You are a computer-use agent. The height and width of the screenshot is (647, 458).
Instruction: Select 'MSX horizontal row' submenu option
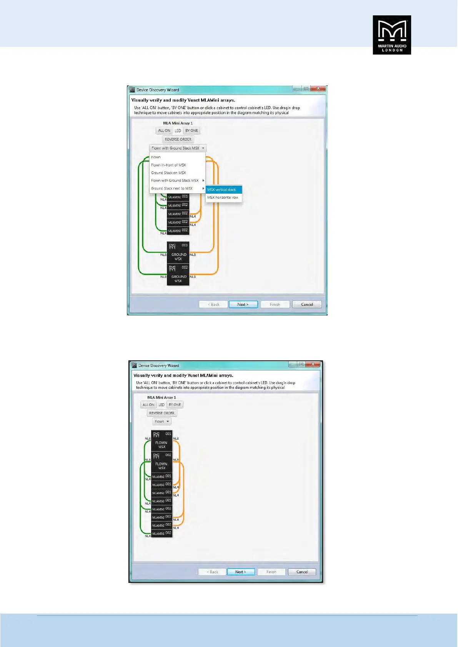coord(224,197)
